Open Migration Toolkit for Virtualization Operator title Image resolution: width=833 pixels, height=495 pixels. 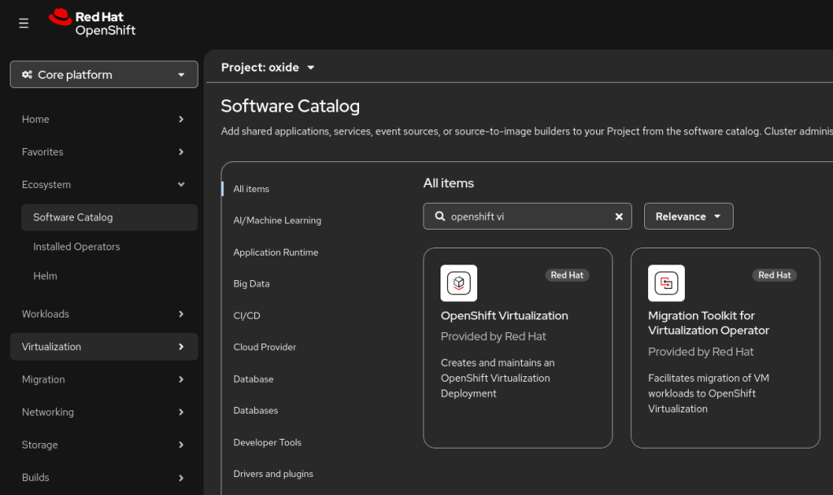click(x=708, y=323)
